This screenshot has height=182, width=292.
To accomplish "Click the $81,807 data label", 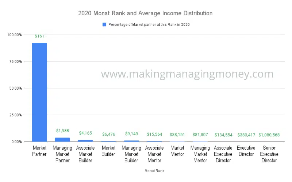I will point(200,135).
